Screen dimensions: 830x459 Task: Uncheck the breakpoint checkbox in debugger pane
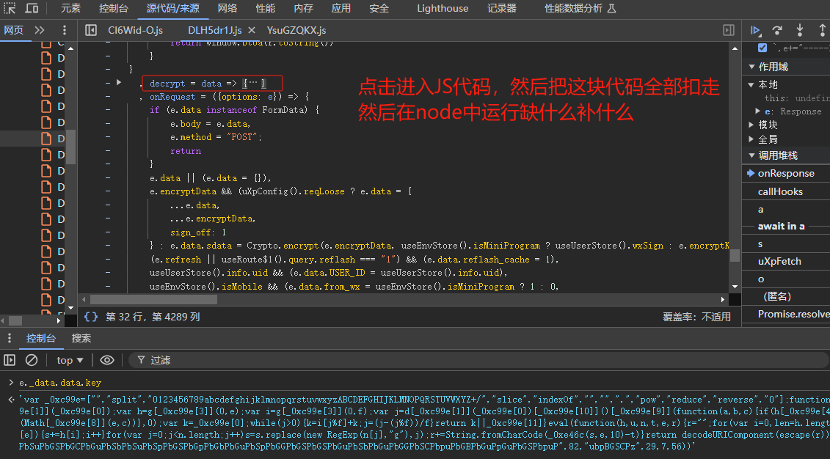762,48
